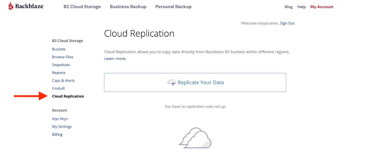Go to the Blog page
Viewport: 367px width, 162px height.
tap(289, 7)
